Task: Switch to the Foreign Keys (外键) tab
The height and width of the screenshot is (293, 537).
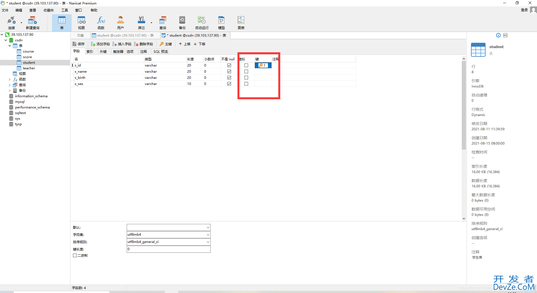Action: (x=103, y=52)
